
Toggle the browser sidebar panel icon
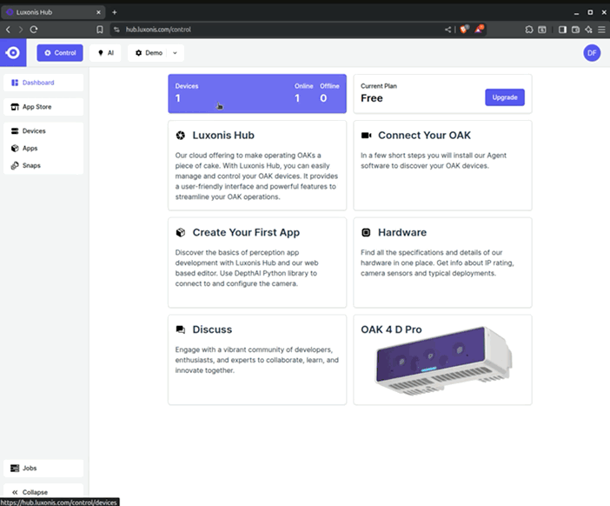click(x=562, y=30)
